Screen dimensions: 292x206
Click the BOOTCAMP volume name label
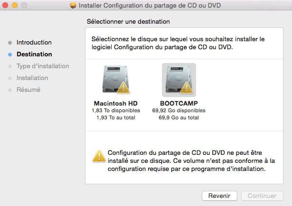click(179, 103)
